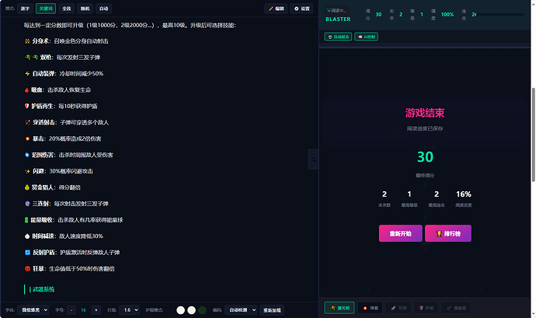Select the last weapon in the bar
Viewport: 536px width, 318px height.
[x=456, y=308]
